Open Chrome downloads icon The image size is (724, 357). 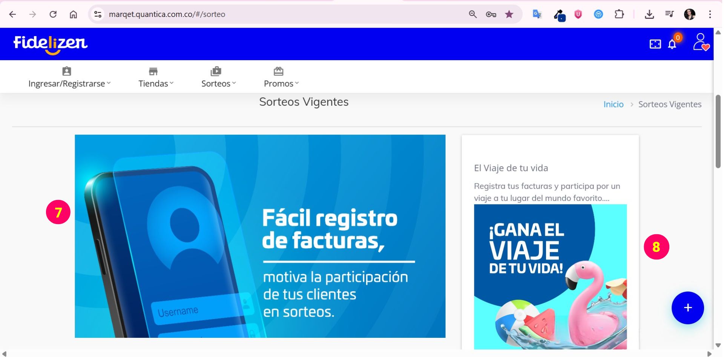pyautogui.click(x=649, y=14)
